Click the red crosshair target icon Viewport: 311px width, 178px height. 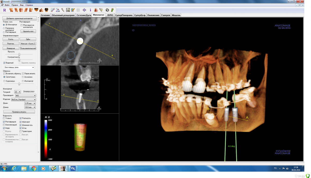[x=84, y=10]
